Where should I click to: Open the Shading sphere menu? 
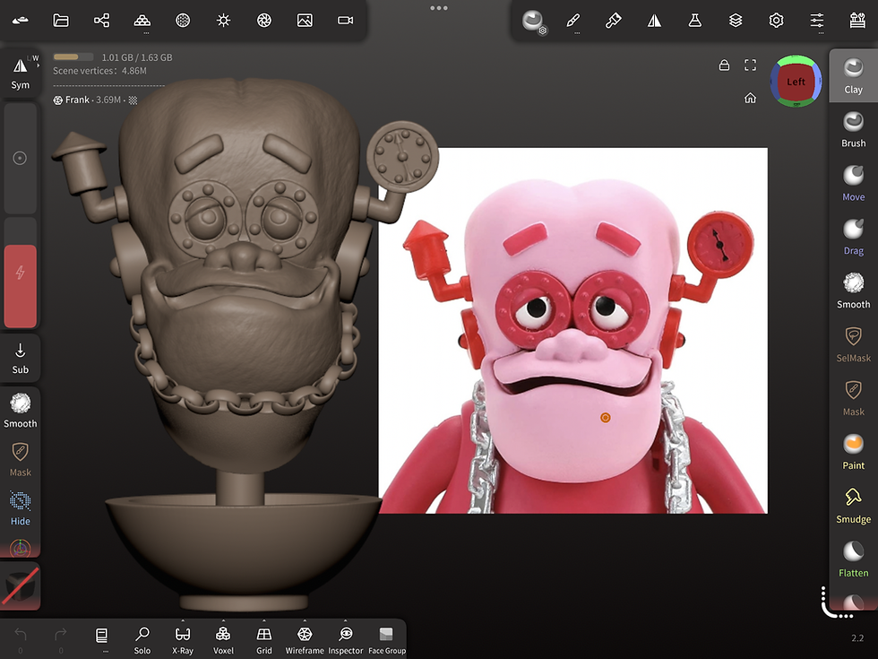[183, 21]
